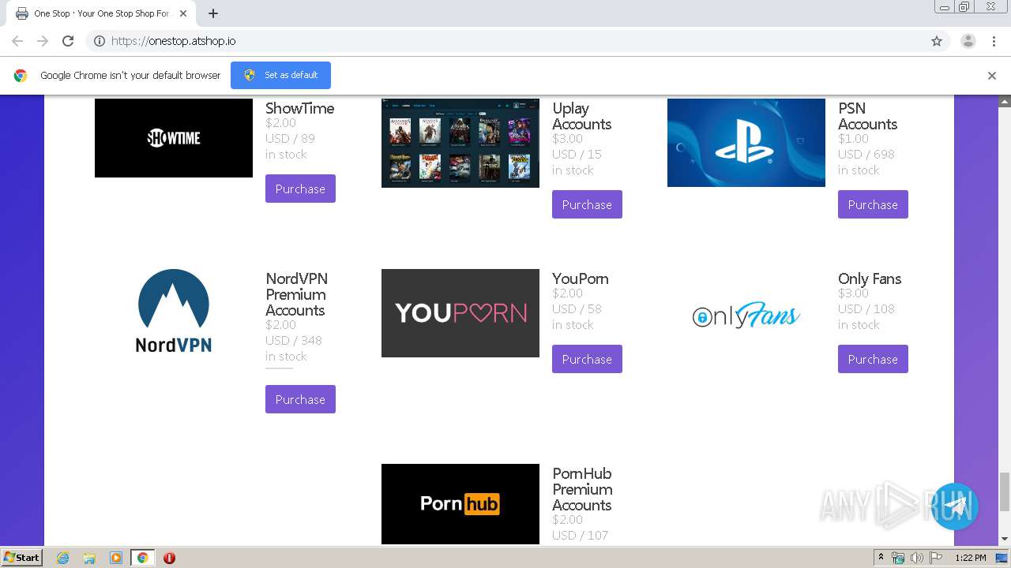Launch Internet Explorer from the taskbar

pos(63,558)
